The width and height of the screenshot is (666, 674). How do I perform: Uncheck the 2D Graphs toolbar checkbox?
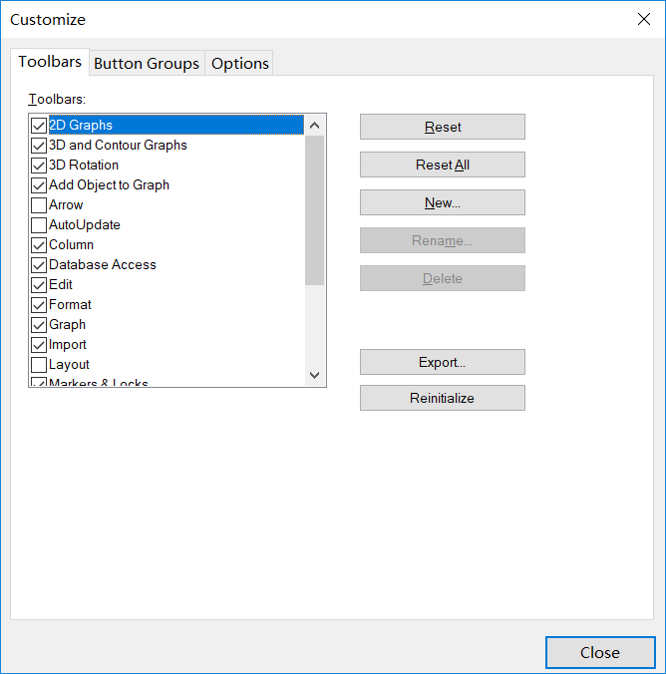click(x=39, y=126)
